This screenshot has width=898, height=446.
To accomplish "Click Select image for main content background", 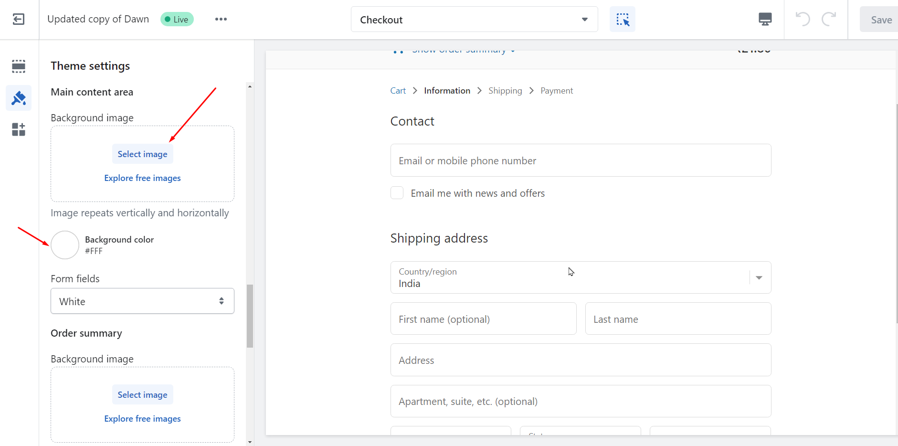I will click(142, 154).
